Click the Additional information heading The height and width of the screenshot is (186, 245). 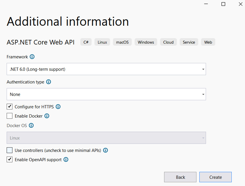tap(68, 21)
